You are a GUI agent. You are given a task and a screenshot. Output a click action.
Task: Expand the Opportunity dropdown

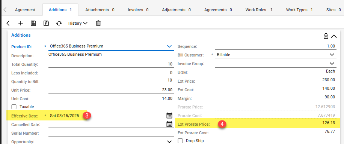[169, 142]
